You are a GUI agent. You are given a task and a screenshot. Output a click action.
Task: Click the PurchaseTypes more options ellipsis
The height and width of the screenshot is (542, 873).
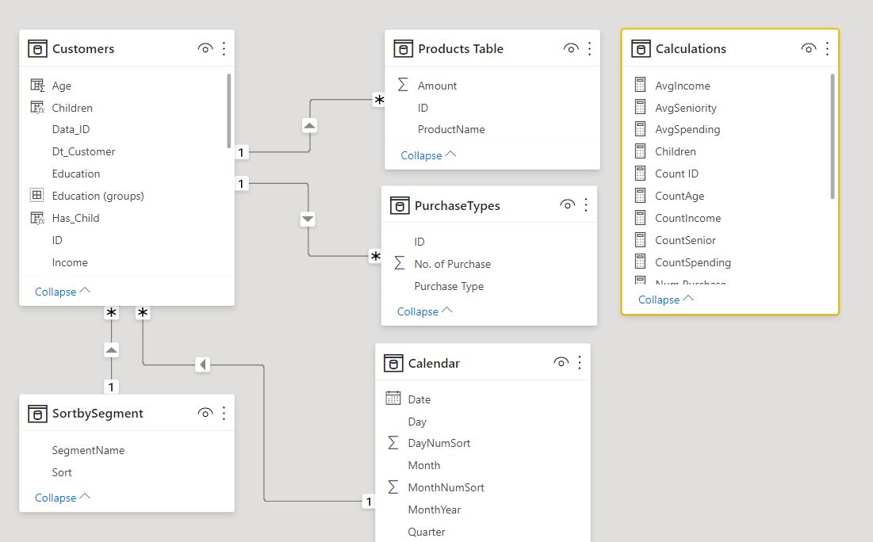(586, 205)
